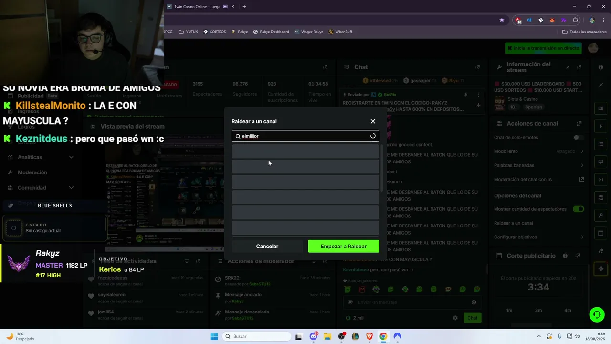Open the taskbar volume control
This screenshot has height=344, width=611.
[577, 336]
